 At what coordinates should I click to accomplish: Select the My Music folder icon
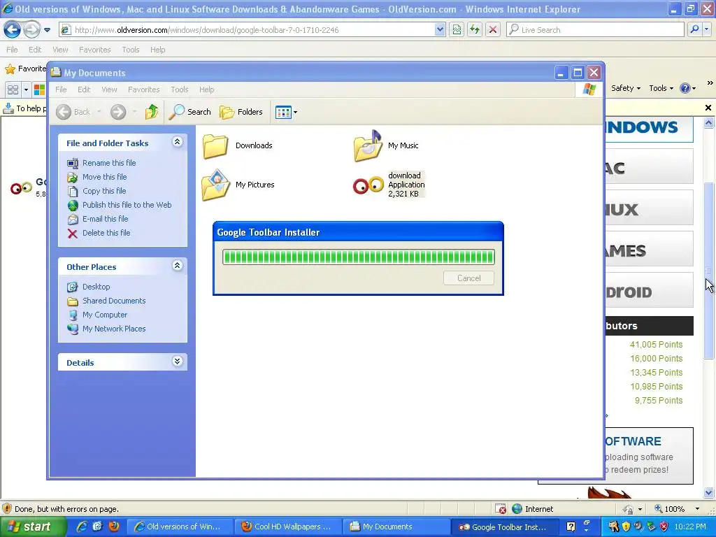coord(368,146)
